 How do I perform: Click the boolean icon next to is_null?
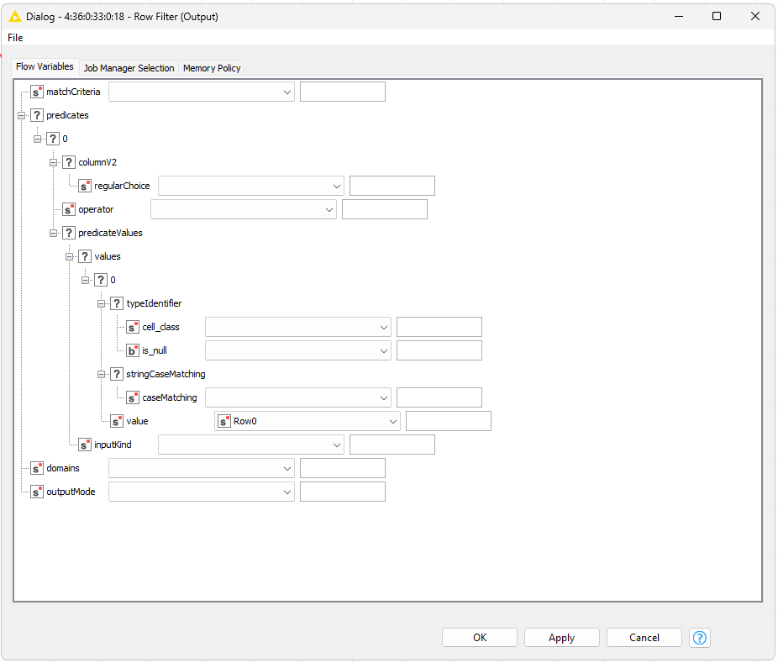pos(133,350)
